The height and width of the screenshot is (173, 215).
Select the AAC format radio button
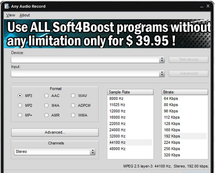click(47, 96)
